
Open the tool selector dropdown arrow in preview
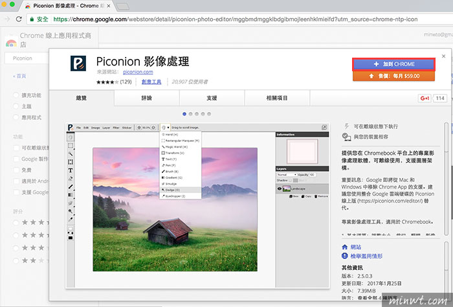pyautogui.click(x=168, y=128)
